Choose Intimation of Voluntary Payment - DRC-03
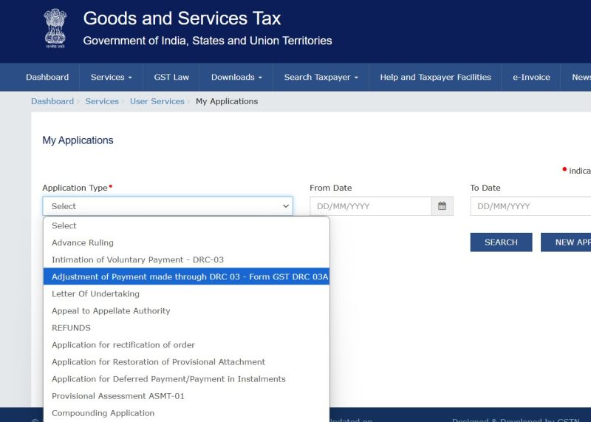 [137, 259]
